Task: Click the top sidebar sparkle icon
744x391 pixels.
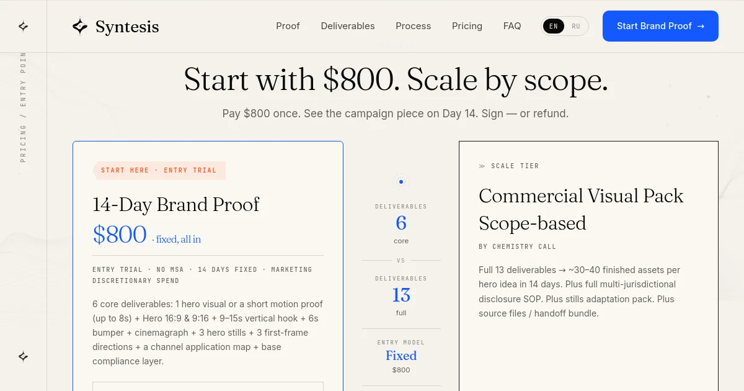Action: click(23, 26)
